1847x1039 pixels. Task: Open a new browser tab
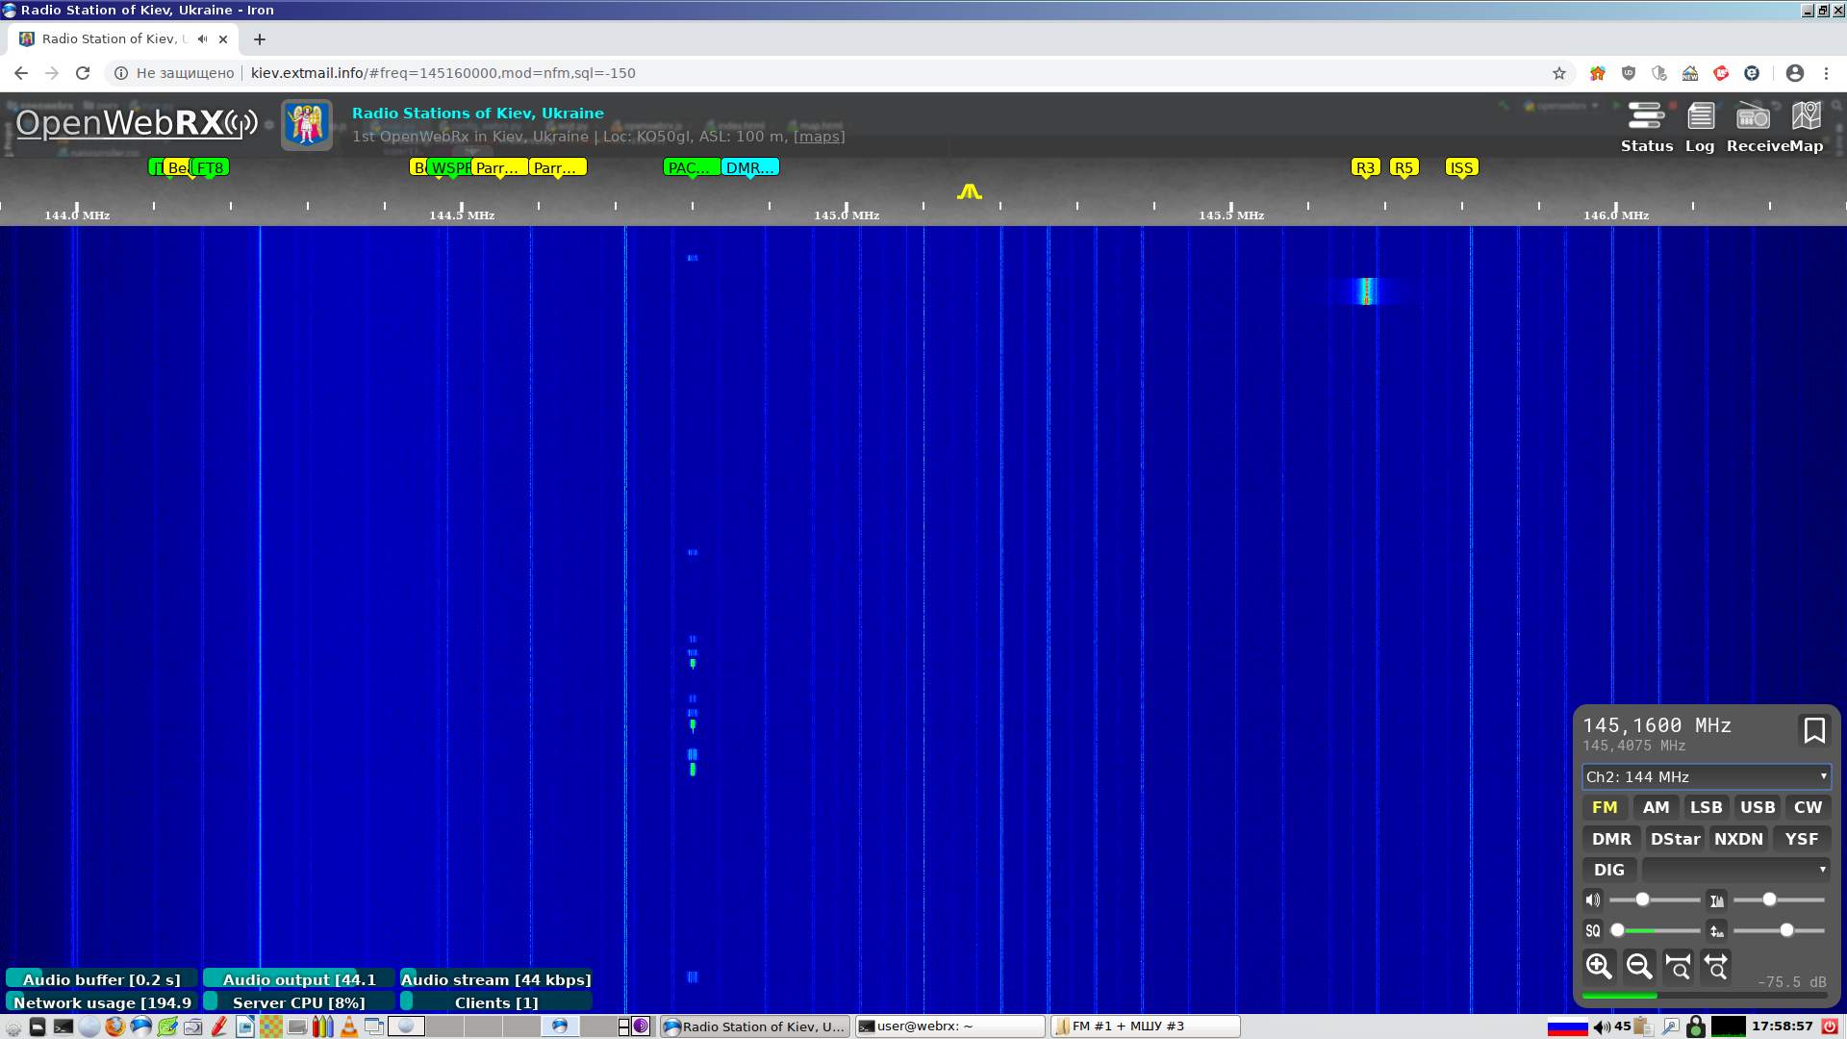click(x=260, y=39)
